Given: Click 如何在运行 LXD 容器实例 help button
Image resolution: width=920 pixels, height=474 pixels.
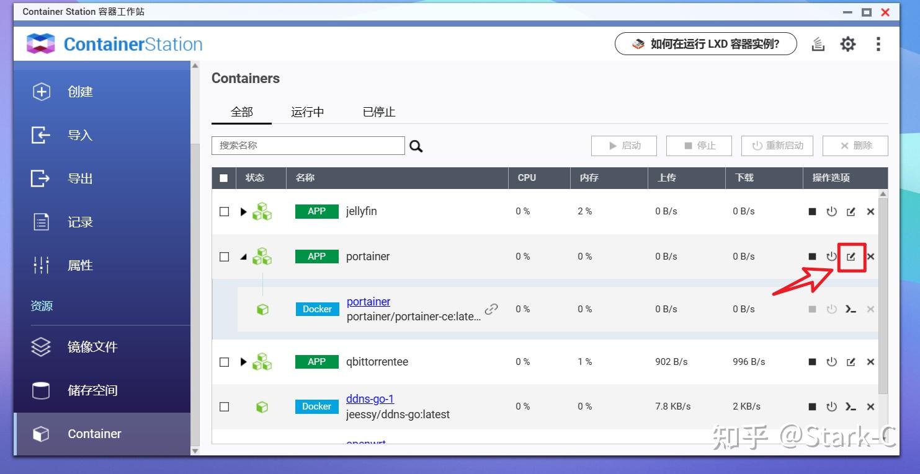Looking at the screenshot, I should click(705, 43).
